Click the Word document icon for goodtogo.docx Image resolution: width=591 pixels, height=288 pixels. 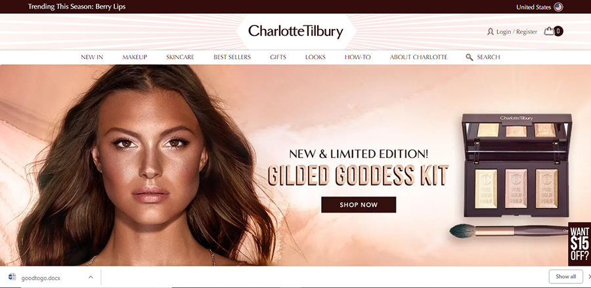coord(12,277)
